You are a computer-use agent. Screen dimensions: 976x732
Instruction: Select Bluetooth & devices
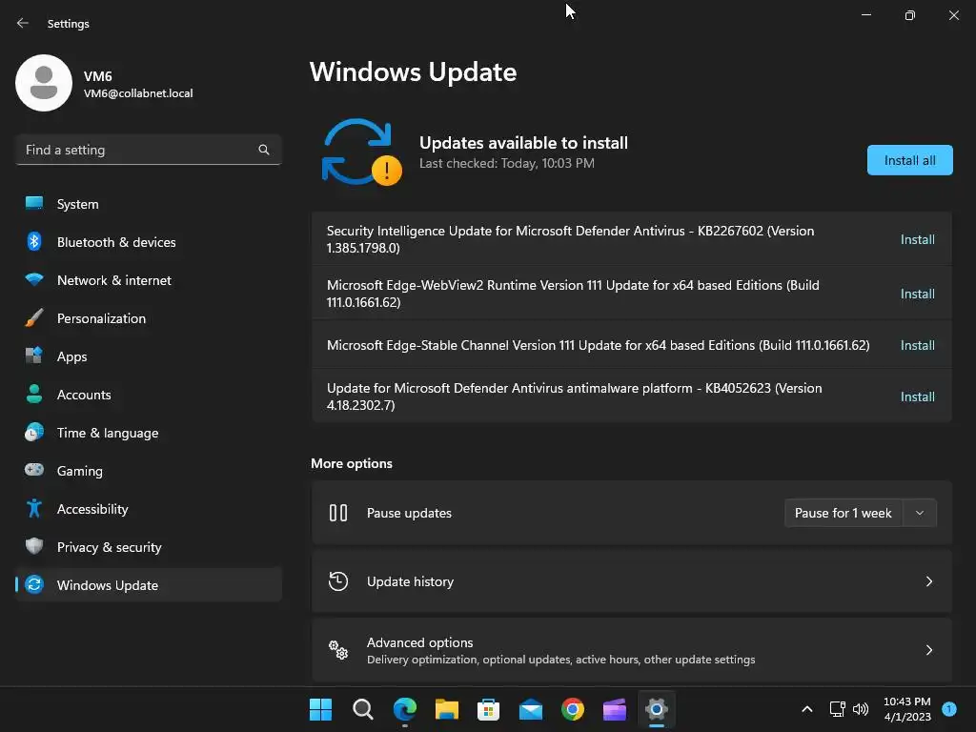pos(149,241)
